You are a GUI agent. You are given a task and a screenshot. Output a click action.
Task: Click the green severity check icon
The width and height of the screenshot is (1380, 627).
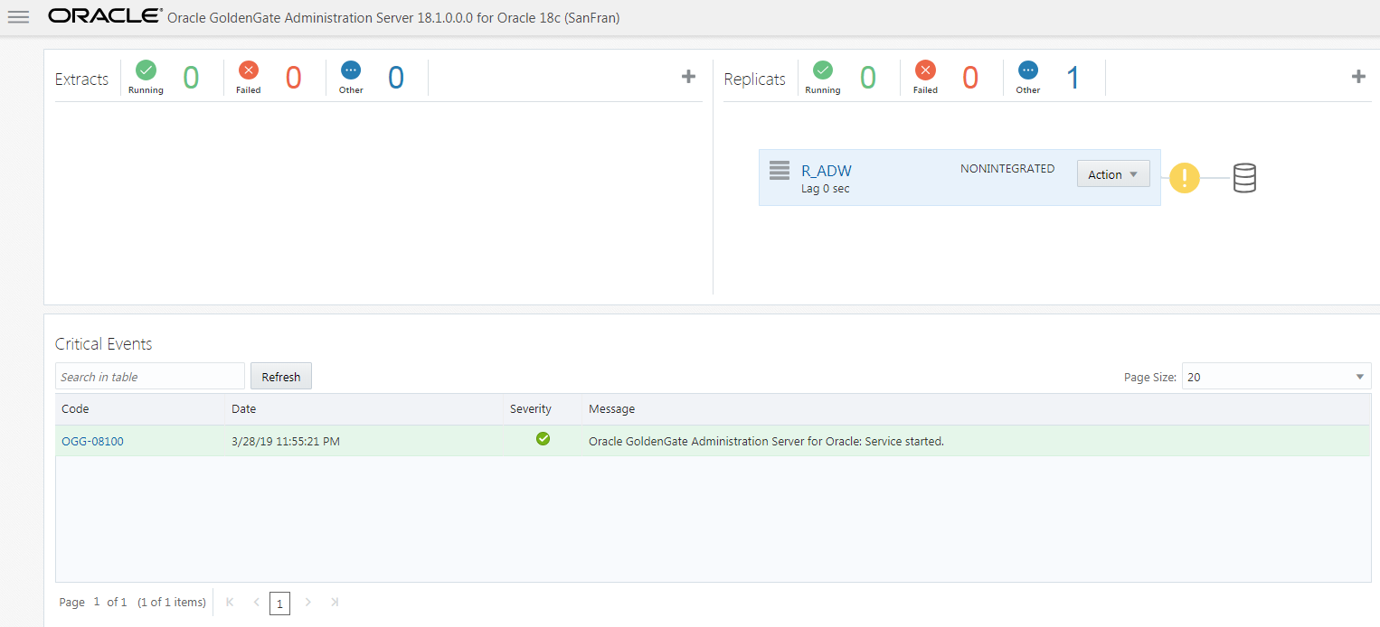coord(543,439)
